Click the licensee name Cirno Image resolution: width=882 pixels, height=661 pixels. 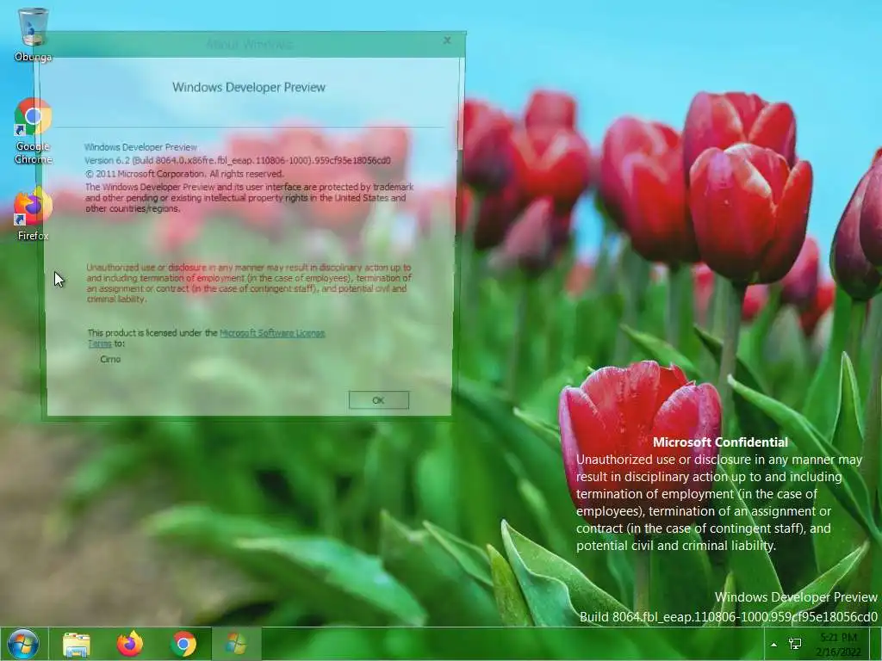pyautogui.click(x=110, y=359)
